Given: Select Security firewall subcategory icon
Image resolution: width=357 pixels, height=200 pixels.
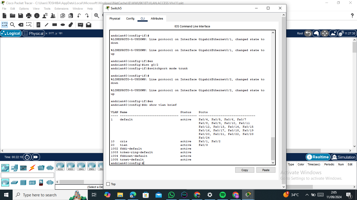Looking at the screenshot, I should coord(41,182).
